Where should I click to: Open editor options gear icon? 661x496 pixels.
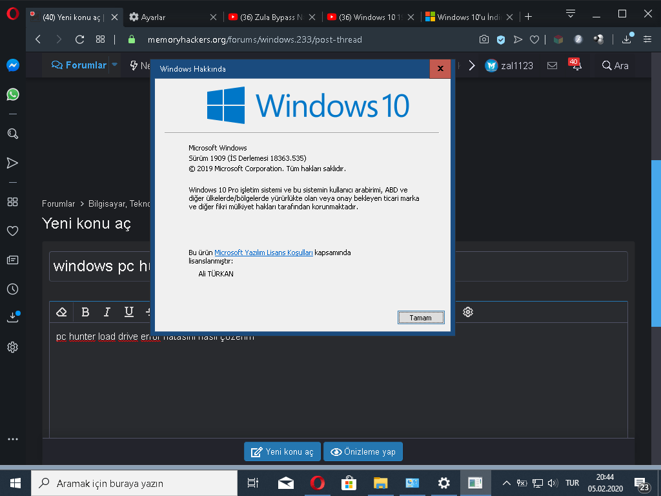pos(468,312)
